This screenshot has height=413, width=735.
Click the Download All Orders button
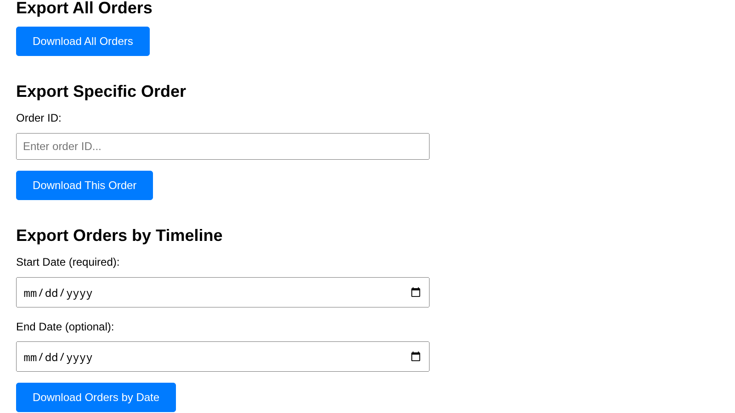click(83, 41)
